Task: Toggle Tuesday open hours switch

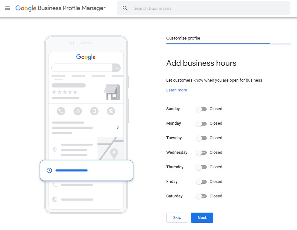Action: [201, 138]
